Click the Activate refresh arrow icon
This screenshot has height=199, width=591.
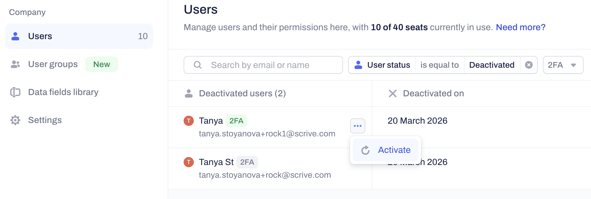[x=365, y=150]
